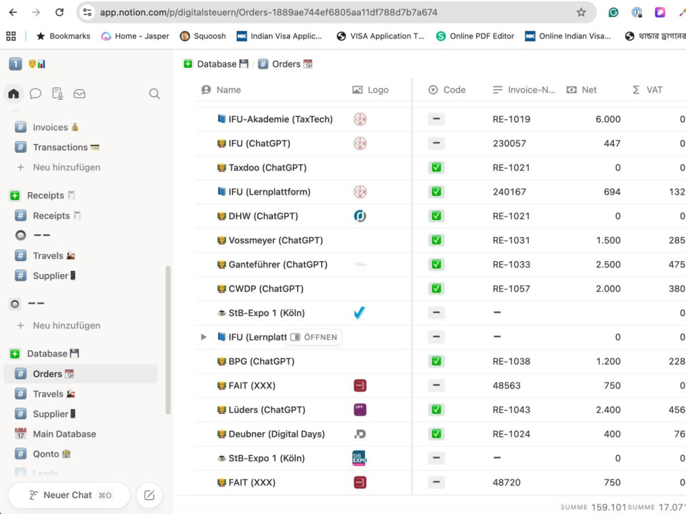The image size is (686, 514).
Task: Open the AI meeting notes icon
Action: pos(58,93)
